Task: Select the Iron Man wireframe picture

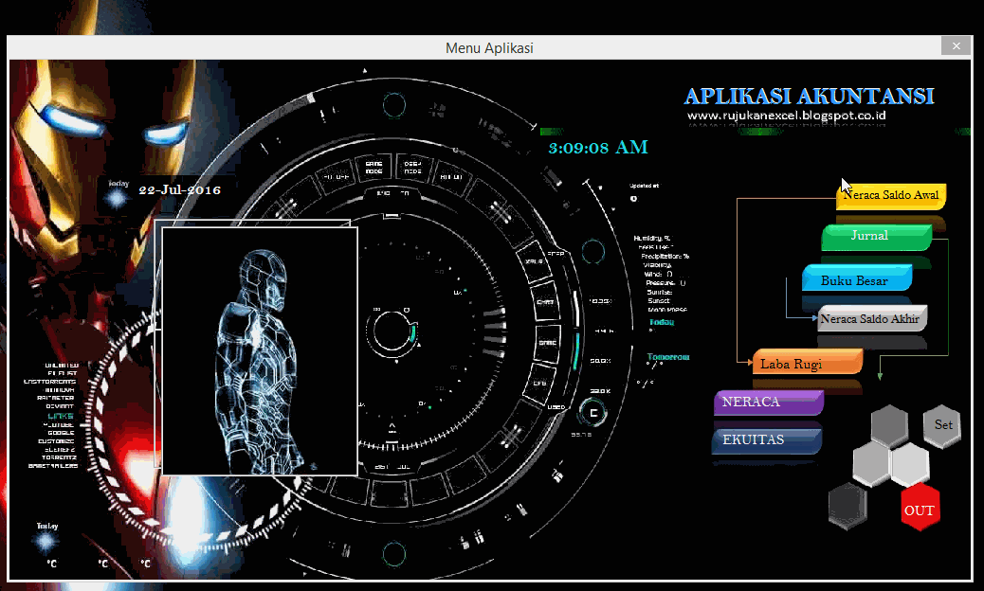Action: coord(260,351)
